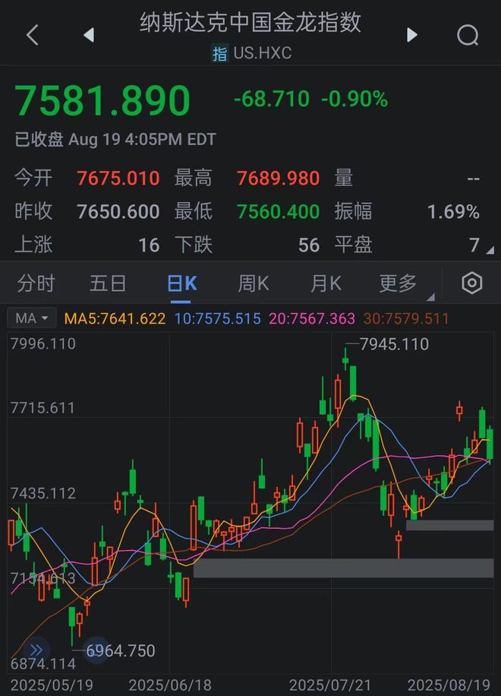
Task: Tap the current price 7581.890
Action: tap(102, 100)
